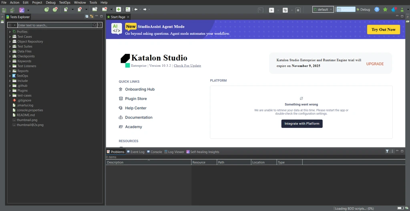The height and width of the screenshot is (211, 410).
Task: Open the StudioAssist AI toolbar icon
Action: tap(128, 10)
